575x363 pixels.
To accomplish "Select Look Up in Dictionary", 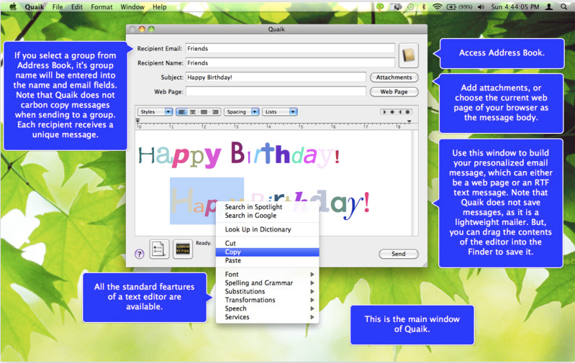I will pyautogui.click(x=267, y=229).
